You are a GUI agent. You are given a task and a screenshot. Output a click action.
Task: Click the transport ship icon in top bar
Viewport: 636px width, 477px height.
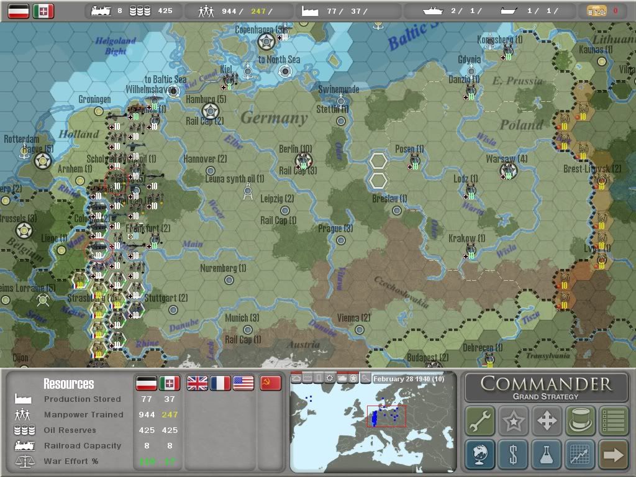click(509, 11)
